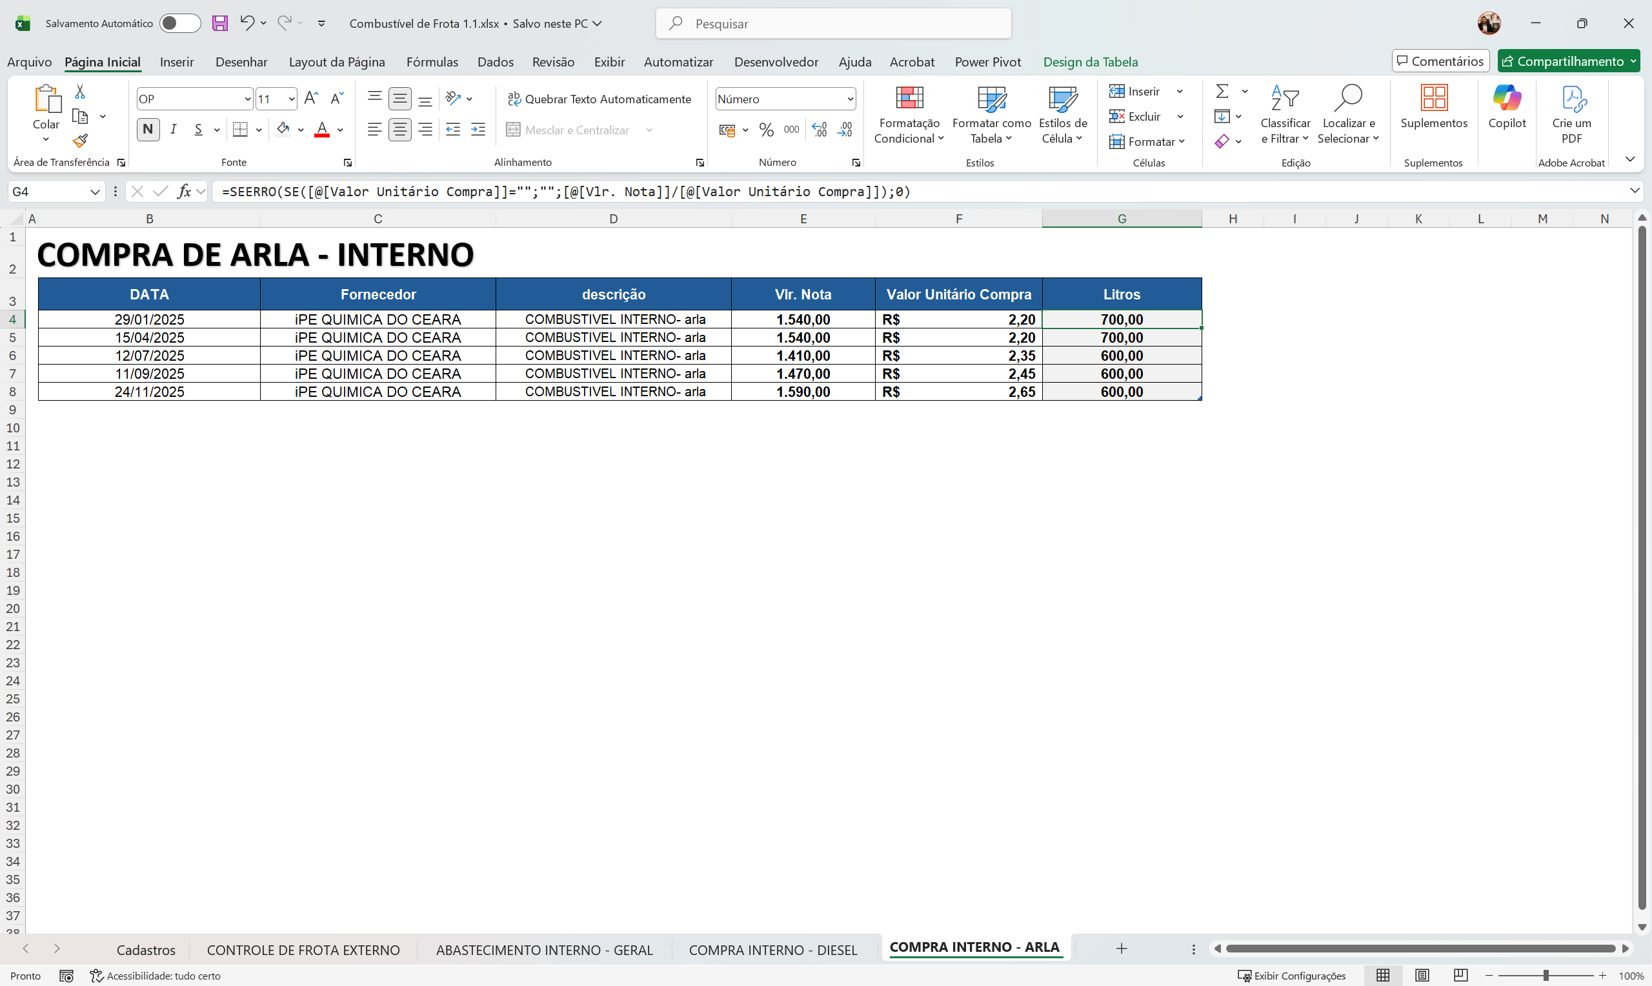Image resolution: width=1652 pixels, height=986 pixels.
Task: Open the COMPRA INTERNO - DIESEL sheet
Action: (x=772, y=949)
